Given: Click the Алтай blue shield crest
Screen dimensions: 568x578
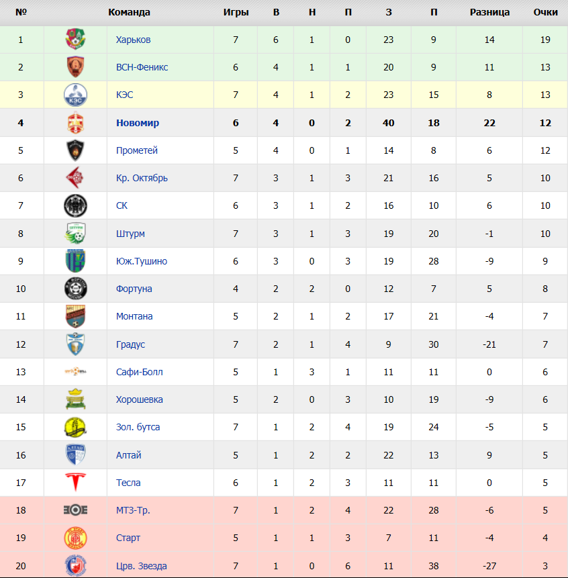Looking at the screenshot, I should tap(76, 455).
